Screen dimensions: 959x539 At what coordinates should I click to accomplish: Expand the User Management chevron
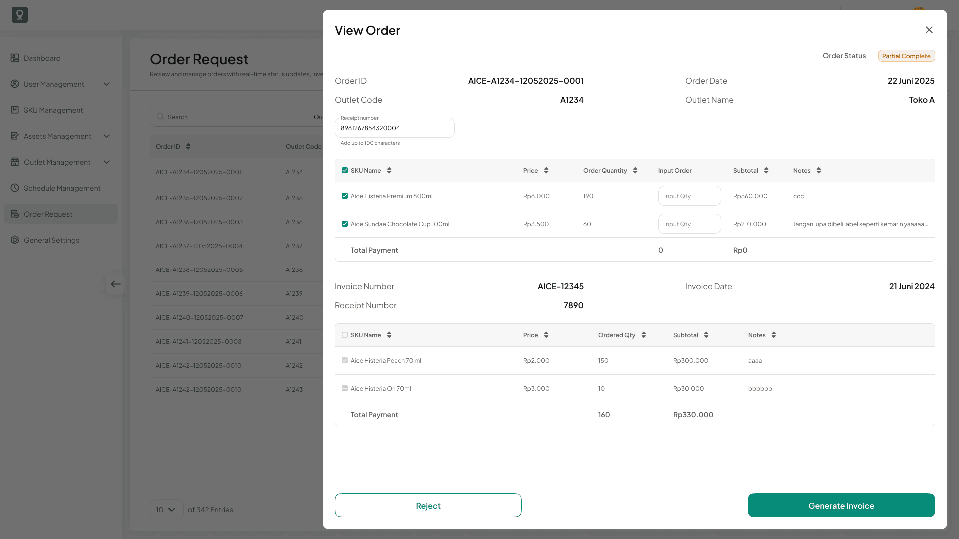(107, 84)
